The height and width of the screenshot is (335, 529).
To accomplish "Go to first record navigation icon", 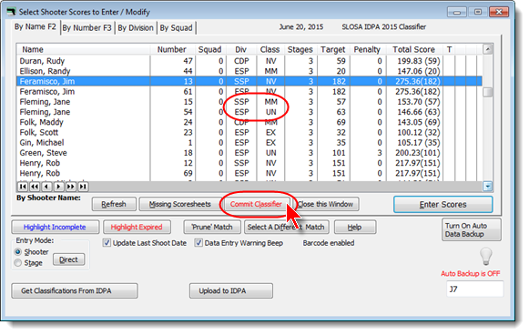I will [x=23, y=187].
